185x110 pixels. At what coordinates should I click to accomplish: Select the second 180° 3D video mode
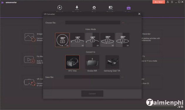click(x=92, y=40)
